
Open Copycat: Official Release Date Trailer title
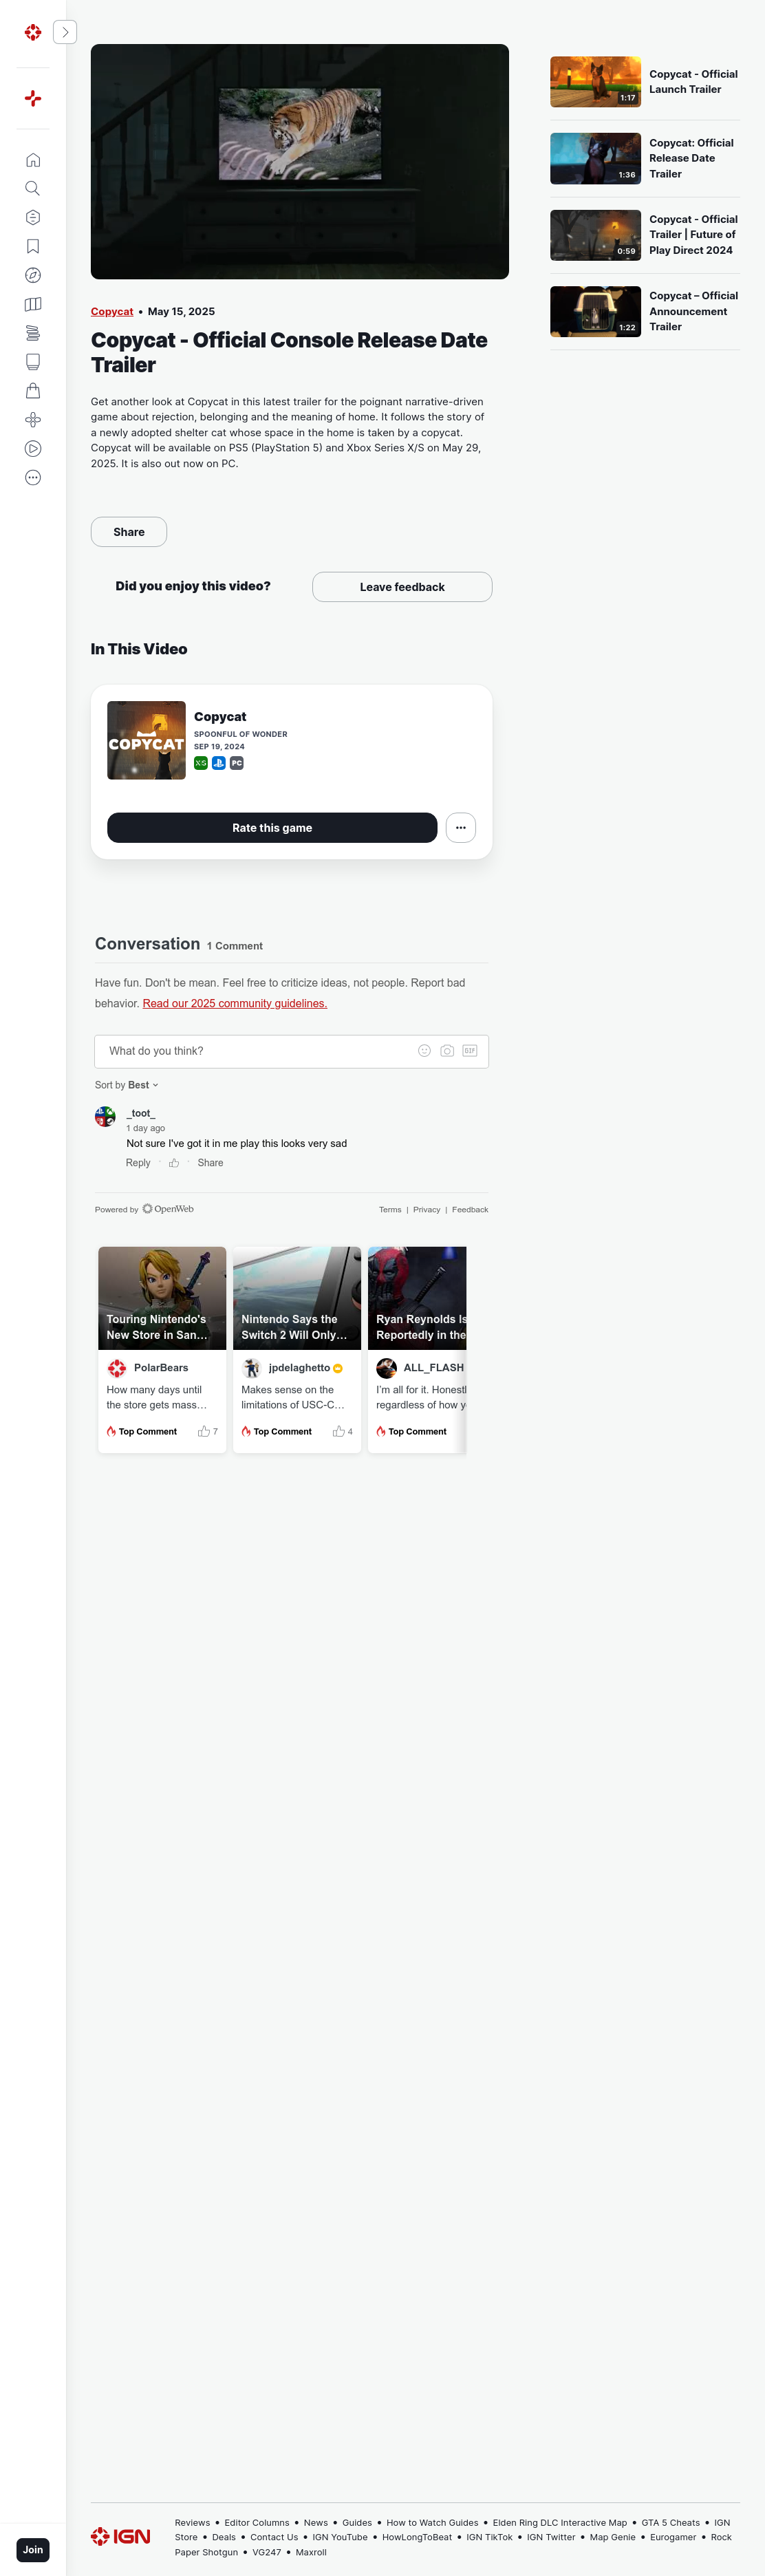point(691,158)
